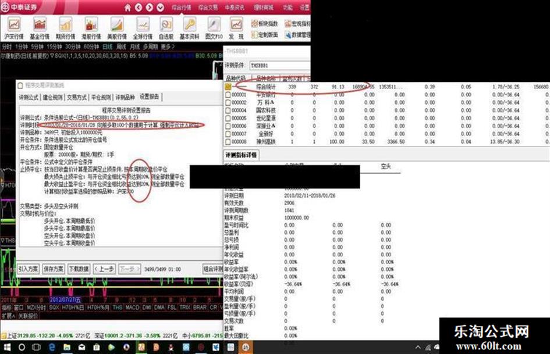Tick checkbox for stock 000008
This screenshot has height=354, width=550.
pyautogui.click(x=228, y=142)
